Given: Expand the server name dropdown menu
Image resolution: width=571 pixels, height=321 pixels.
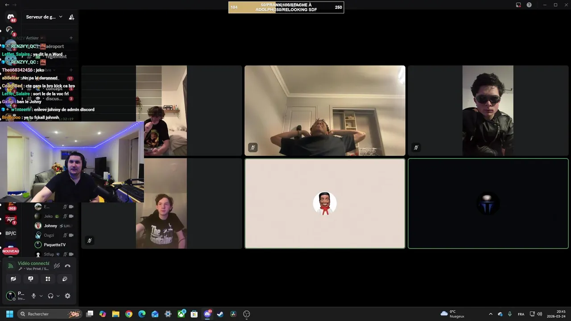Looking at the screenshot, I should tap(61, 17).
